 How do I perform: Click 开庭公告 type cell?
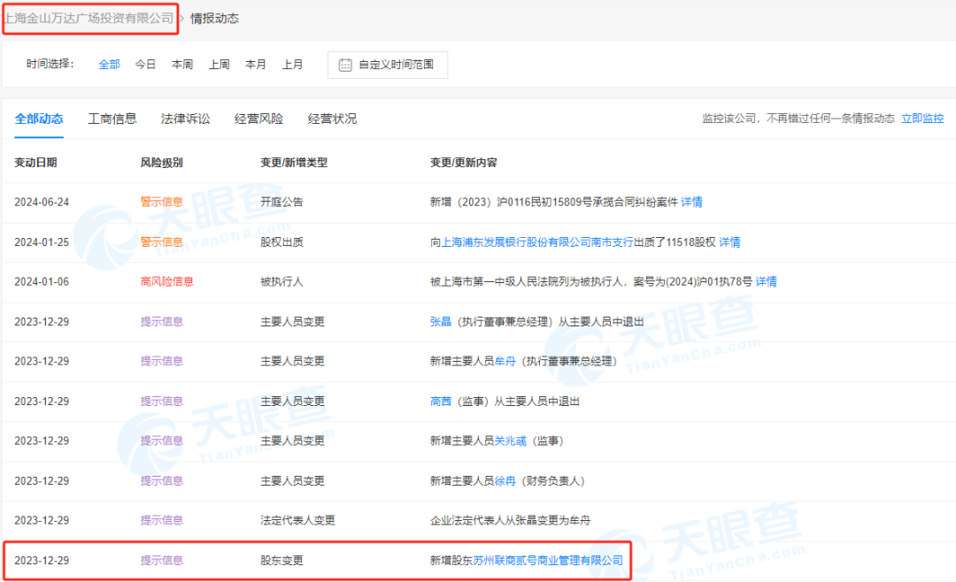(281, 203)
